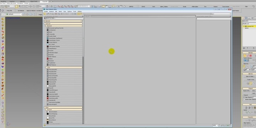Switch to the Hierarchy command panel tab
The height and width of the screenshot is (128, 256).
click(249, 18)
